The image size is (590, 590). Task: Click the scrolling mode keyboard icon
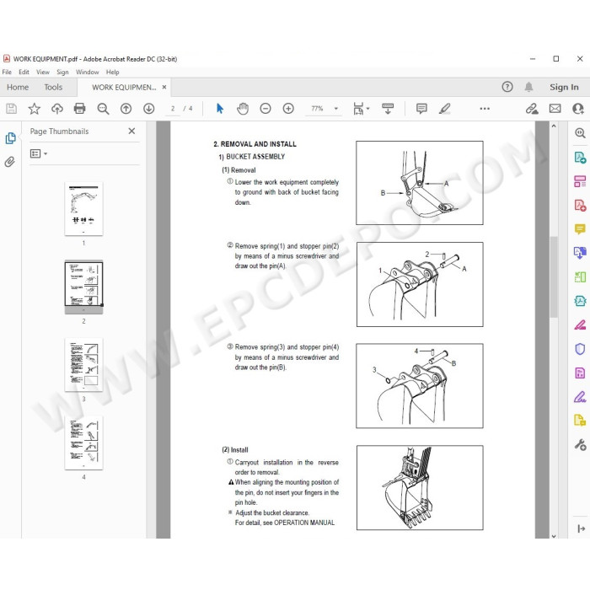388,109
